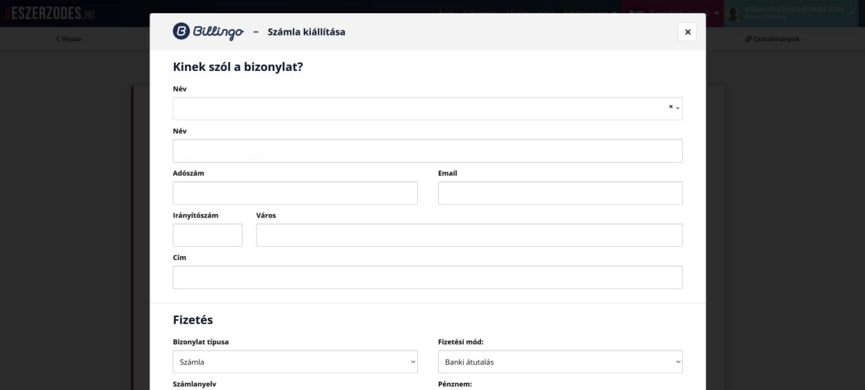Click the paperclip icon beside Csatolmányok

[747, 39]
